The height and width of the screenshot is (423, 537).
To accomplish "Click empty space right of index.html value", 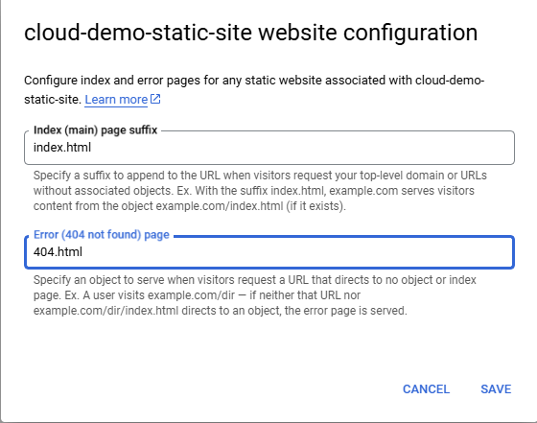I will pos(301,148).
